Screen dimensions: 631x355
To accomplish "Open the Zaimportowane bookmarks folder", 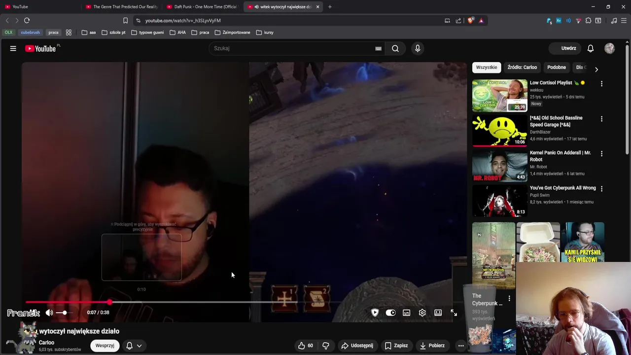I will [232, 33].
